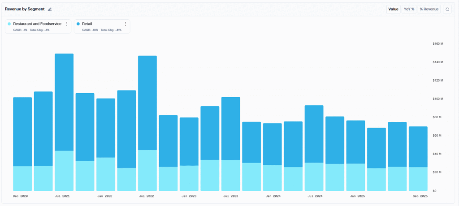Switch to the YoY % view
The height and width of the screenshot is (206, 459).
point(409,9)
